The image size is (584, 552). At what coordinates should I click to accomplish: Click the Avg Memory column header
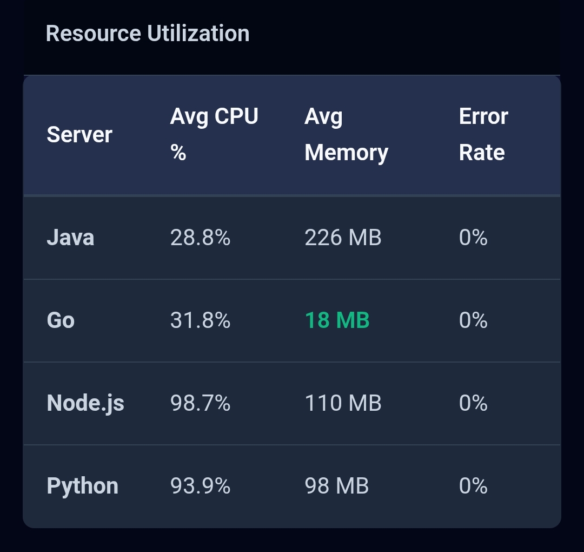346,134
